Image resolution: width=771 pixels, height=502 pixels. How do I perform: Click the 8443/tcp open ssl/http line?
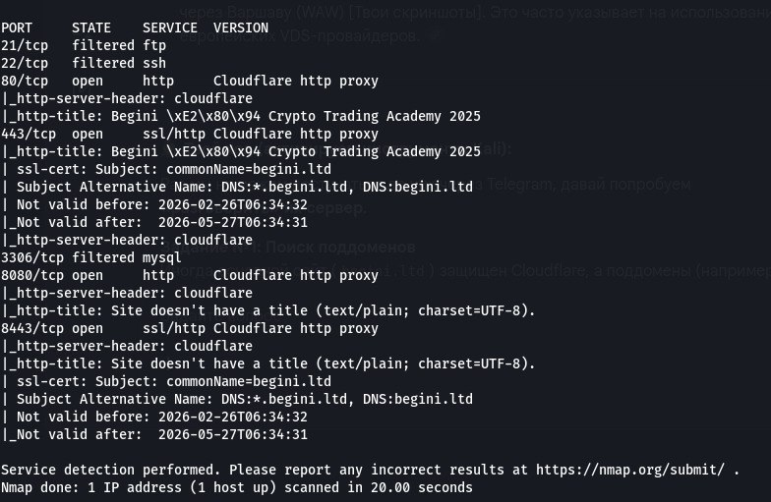[x=190, y=328]
